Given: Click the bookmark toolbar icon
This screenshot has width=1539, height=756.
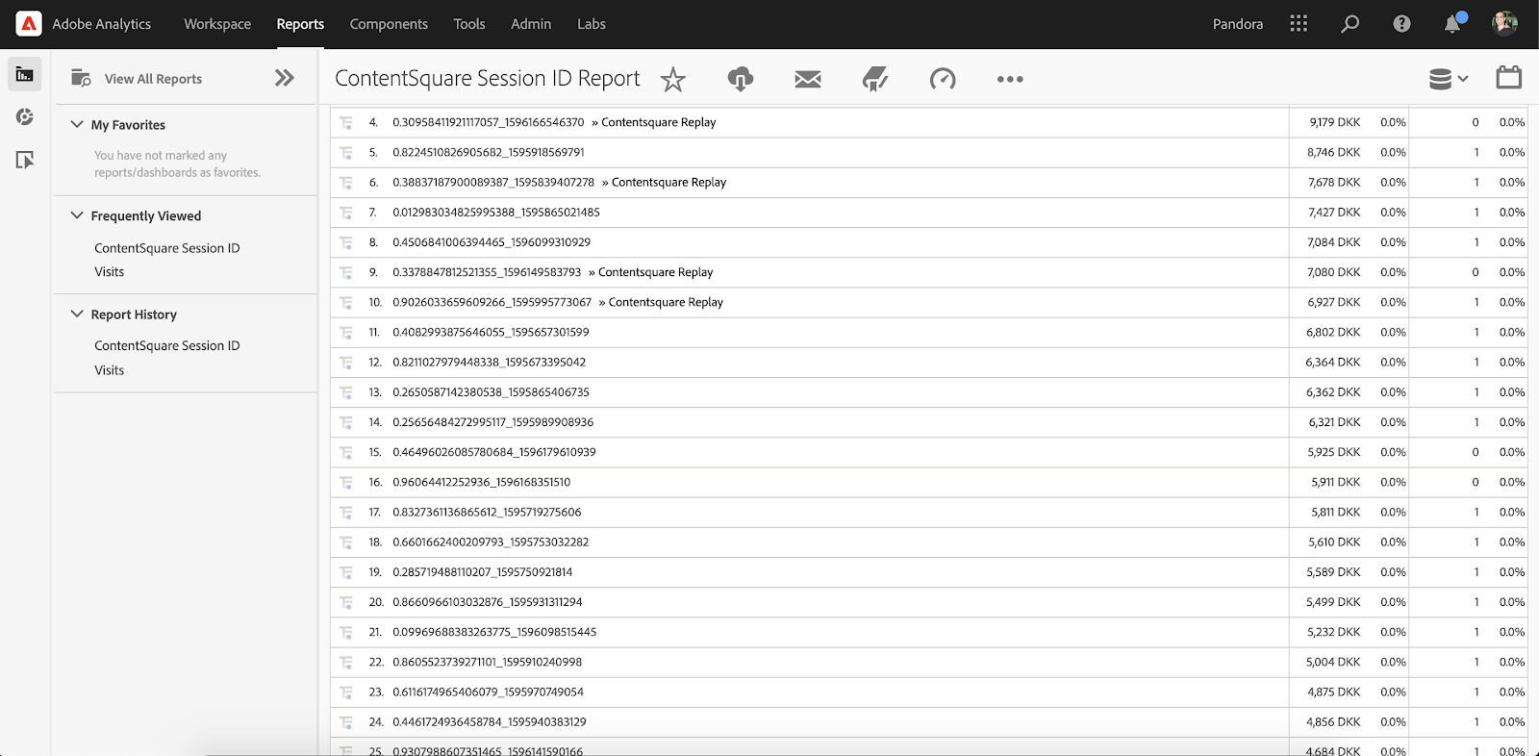Looking at the screenshot, I should (x=874, y=79).
